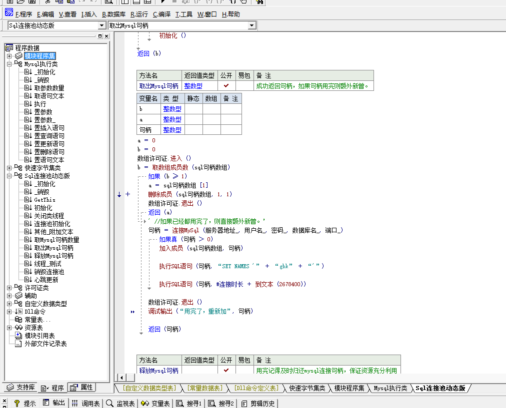Image resolution: width=506 pixels, height=408 pixels.
Task: Click the 常量表 icon in the tree
Action: click(18, 320)
